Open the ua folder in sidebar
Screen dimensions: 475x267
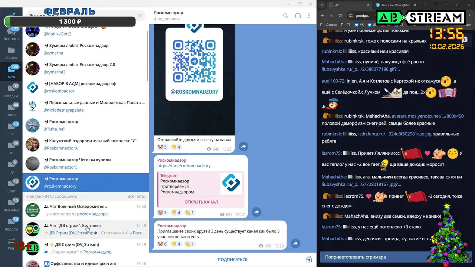click(x=11, y=129)
